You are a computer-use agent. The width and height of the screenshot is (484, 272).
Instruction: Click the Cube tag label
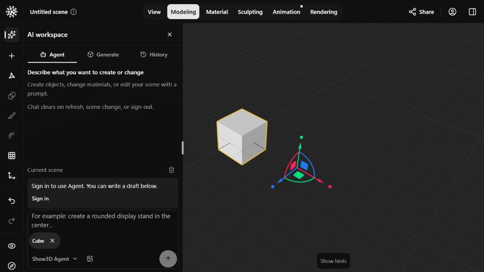pyautogui.click(x=38, y=241)
